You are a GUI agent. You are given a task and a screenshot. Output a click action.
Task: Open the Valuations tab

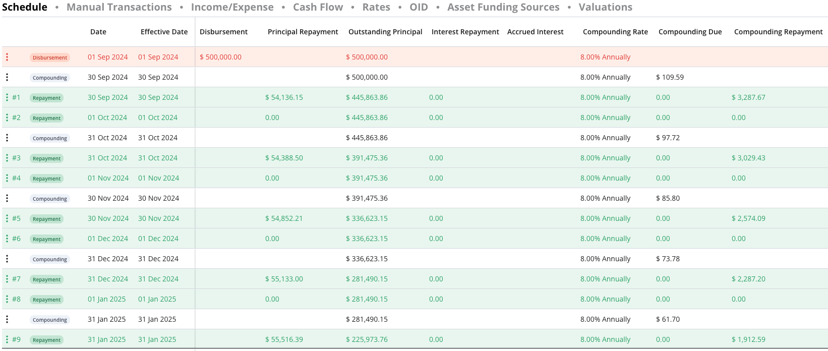coord(605,7)
